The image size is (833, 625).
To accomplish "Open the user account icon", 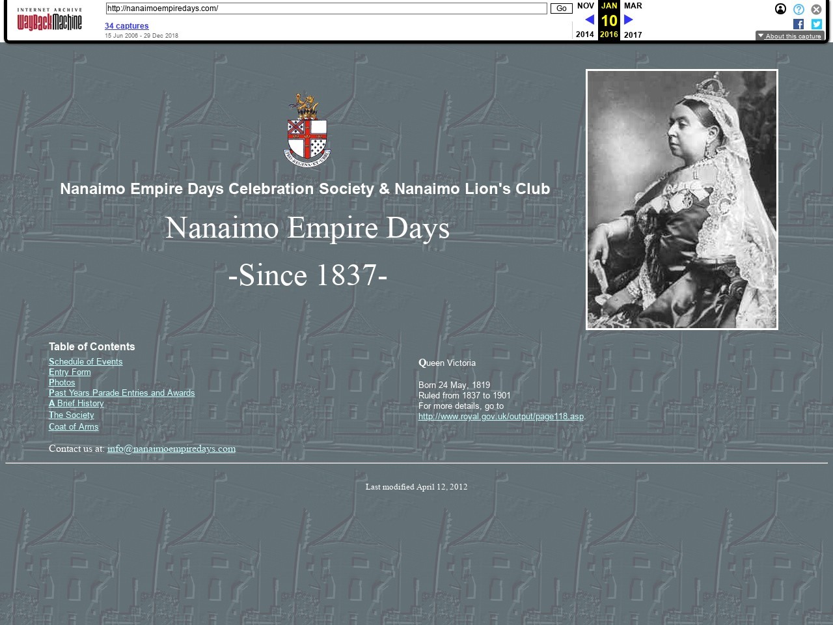I will point(780,9).
